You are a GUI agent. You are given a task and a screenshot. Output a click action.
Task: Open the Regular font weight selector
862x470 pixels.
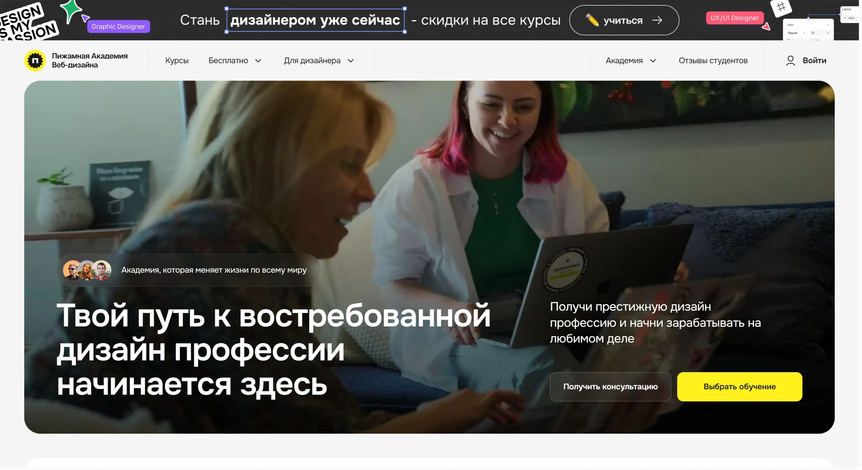click(x=796, y=33)
